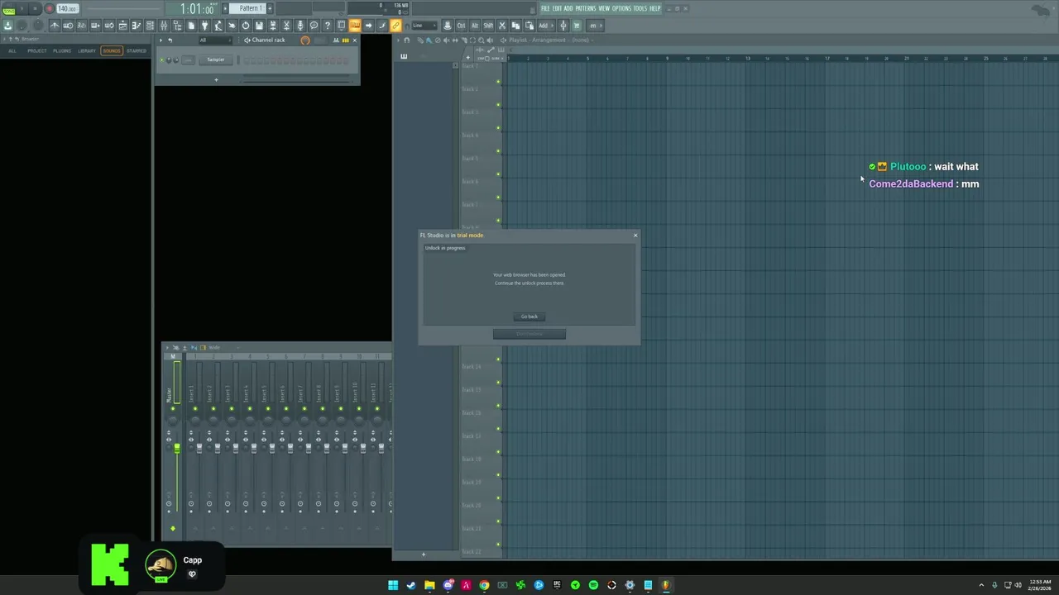Open the OPTIONS menu

point(621,8)
